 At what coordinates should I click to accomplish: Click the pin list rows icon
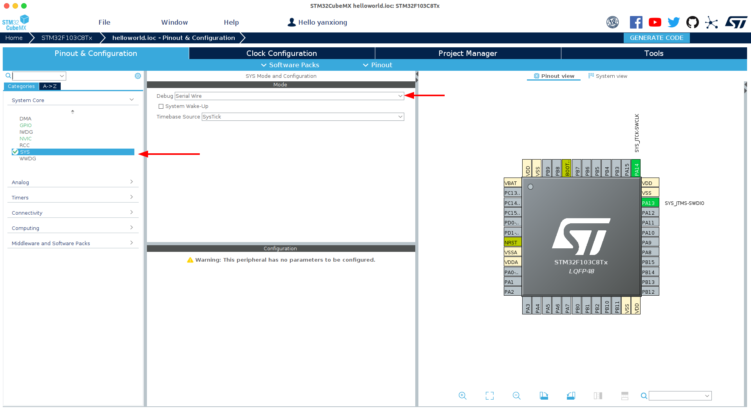point(625,396)
